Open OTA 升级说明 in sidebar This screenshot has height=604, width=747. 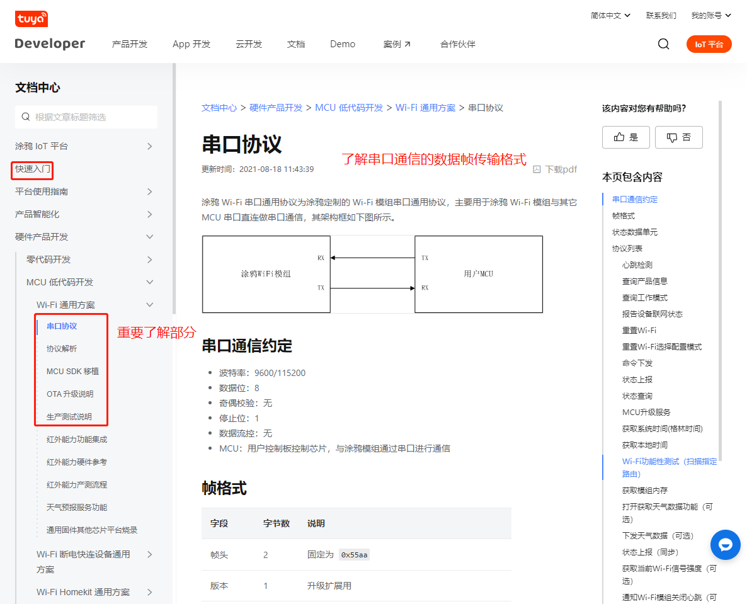click(x=70, y=394)
